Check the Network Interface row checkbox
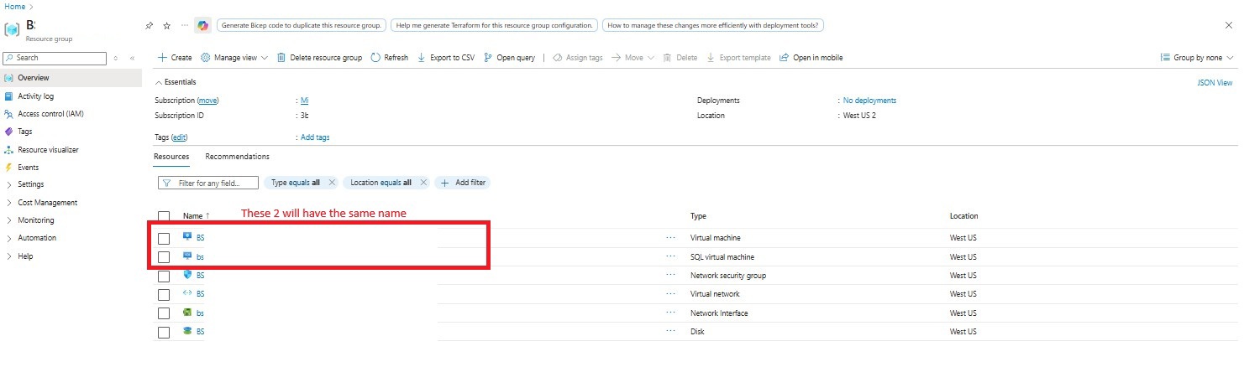The image size is (1244, 367). tap(164, 313)
